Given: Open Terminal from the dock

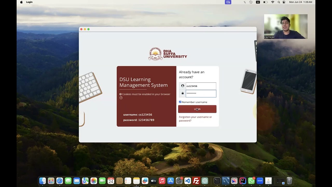Looking at the screenshot, I should tap(217, 181).
